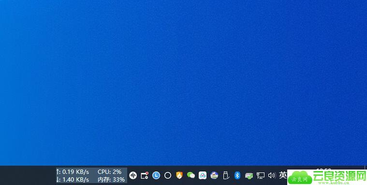The height and width of the screenshot is (185, 367).
Task: Open the Bluetooth tray icon
Action: [237, 175]
